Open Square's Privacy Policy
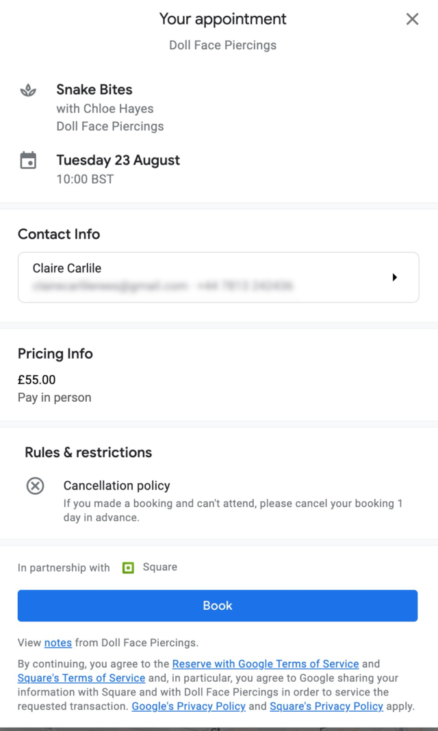438x731 pixels. pyautogui.click(x=326, y=706)
